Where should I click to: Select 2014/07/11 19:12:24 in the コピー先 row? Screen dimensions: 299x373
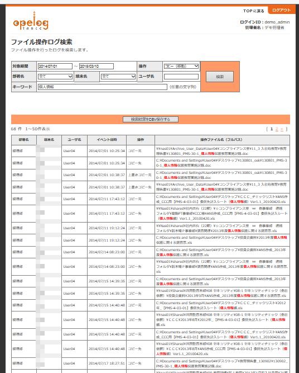tap(107, 240)
